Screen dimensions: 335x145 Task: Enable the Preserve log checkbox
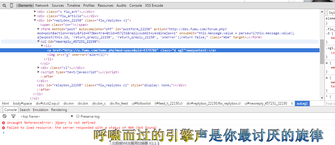[x=78, y=116]
